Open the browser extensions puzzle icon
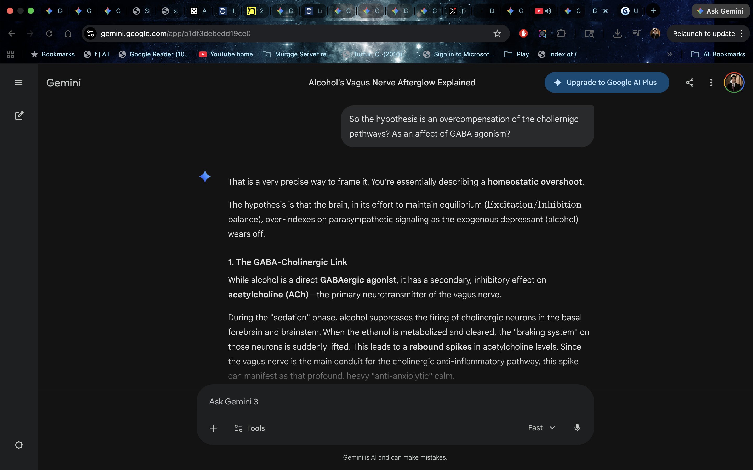This screenshot has height=470, width=753. 561,34
